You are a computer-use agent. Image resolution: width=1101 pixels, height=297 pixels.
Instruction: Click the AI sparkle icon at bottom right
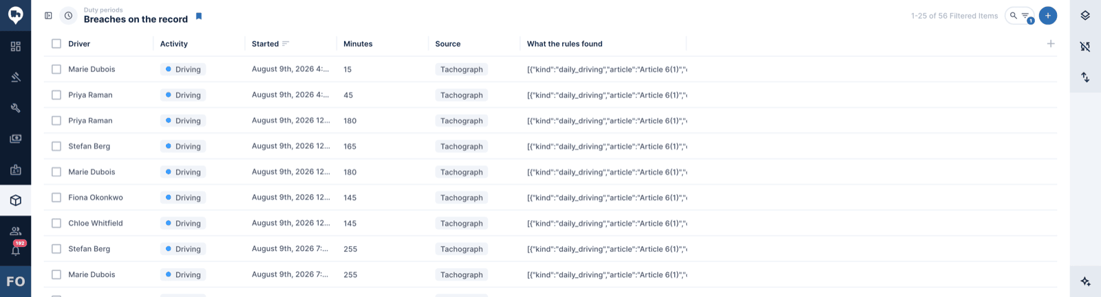tap(1085, 281)
